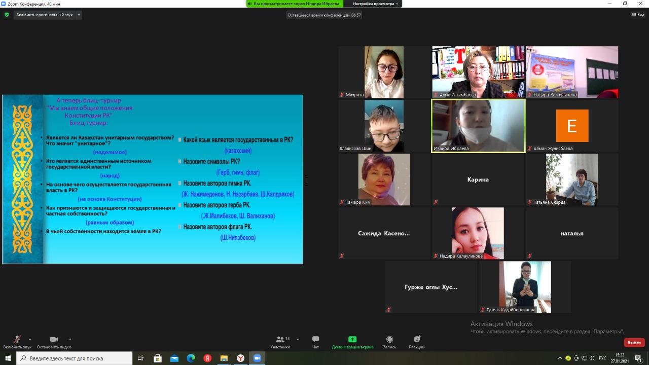Viewport: 649px width, 365px height.
Task: Click the Алма Сагимбаева video tile
Action: pyautogui.click(x=478, y=72)
